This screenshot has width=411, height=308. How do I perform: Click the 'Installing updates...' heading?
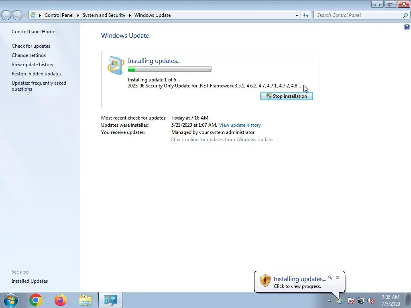[154, 61]
